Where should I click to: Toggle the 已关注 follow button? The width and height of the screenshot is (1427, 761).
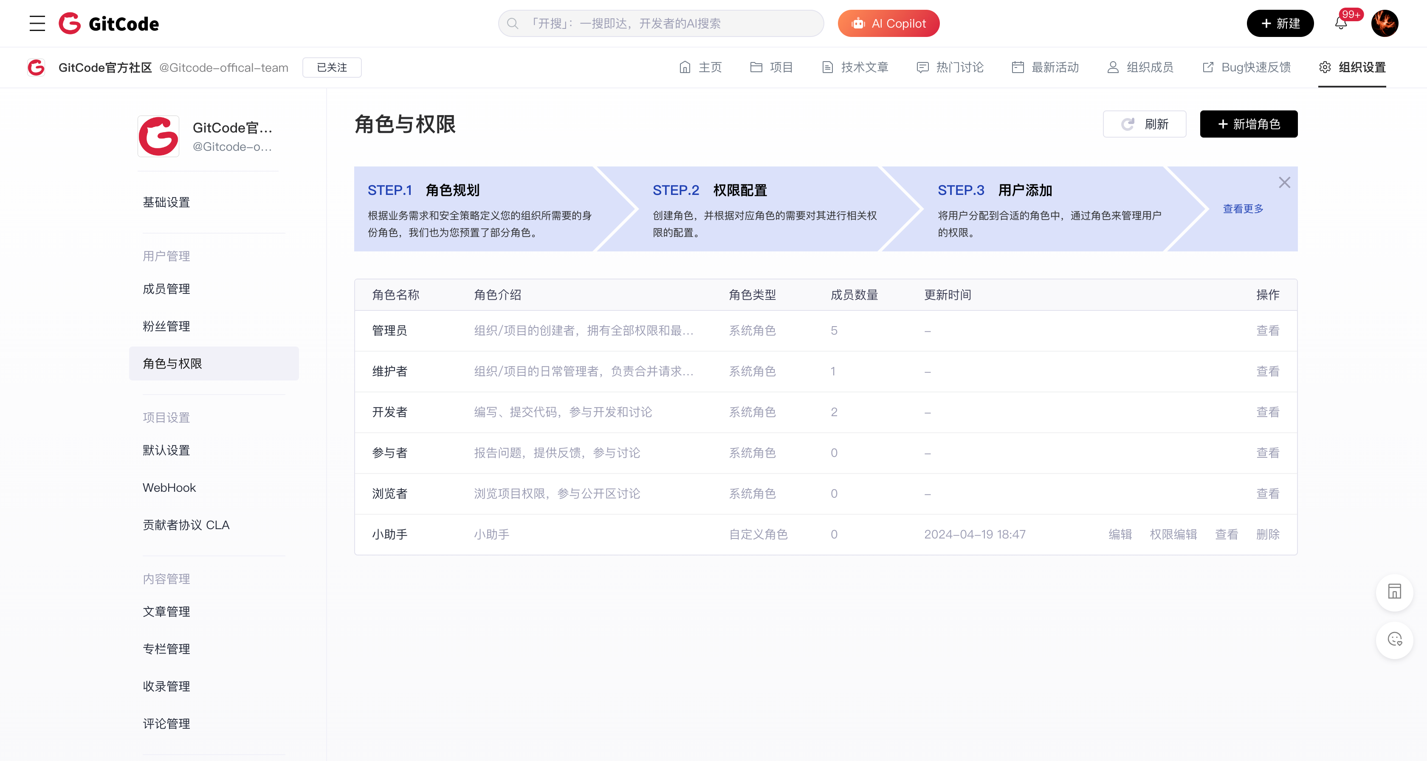(331, 68)
